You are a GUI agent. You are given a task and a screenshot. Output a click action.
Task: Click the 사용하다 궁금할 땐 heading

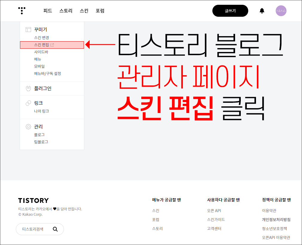pyautogui.click(x=223, y=200)
